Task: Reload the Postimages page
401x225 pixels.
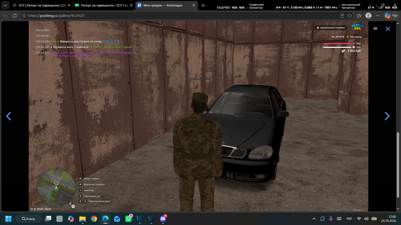Action: [15, 16]
